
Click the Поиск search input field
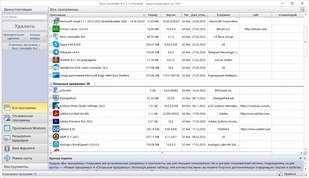(27, 17)
